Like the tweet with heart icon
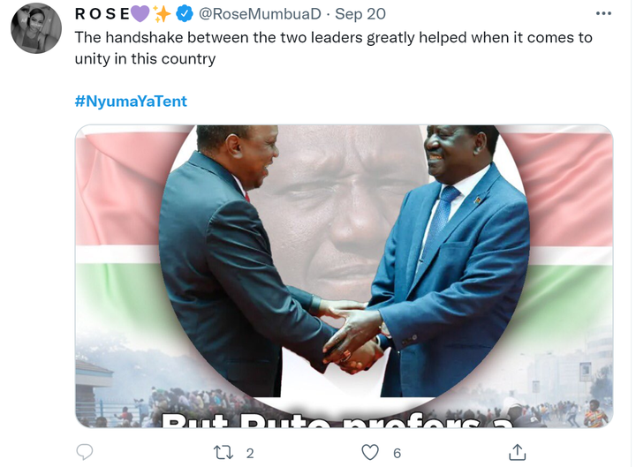The height and width of the screenshot is (467, 636). tap(370, 452)
